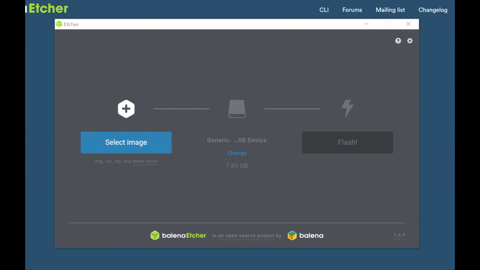Image resolution: width=480 pixels, height=270 pixels.
Task: Click the hexagon plus image icon
Action: coord(126,109)
